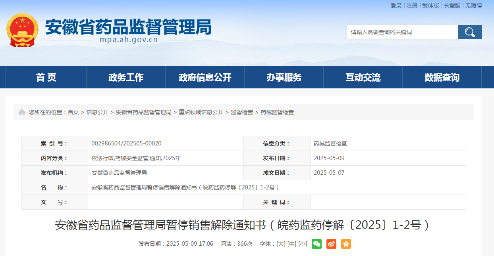This screenshot has width=494, height=256.
Task: Set font size to 大
Action: point(281,244)
